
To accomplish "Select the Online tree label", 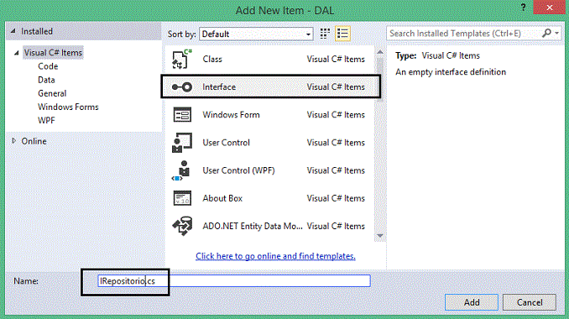I will click(34, 141).
